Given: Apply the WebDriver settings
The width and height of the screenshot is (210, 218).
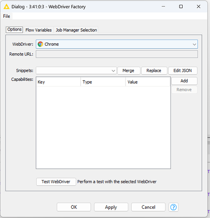Looking at the screenshot, I should pos(111,207).
